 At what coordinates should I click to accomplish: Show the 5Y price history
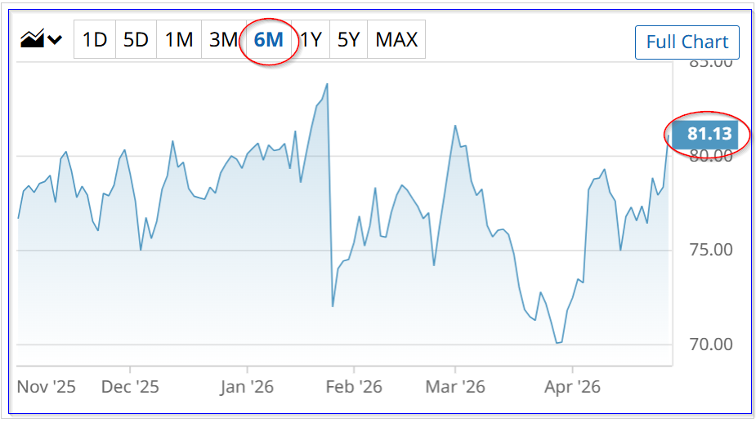click(349, 39)
